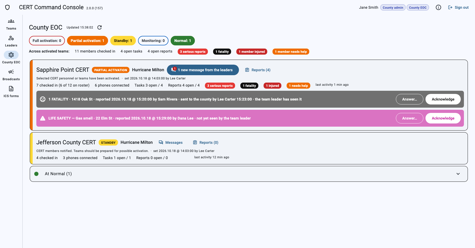Click Sapphire Point 1 needs help chip
The width and height of the screenshot is (475, 248).
pyautogui.click(x=298, y=86)
